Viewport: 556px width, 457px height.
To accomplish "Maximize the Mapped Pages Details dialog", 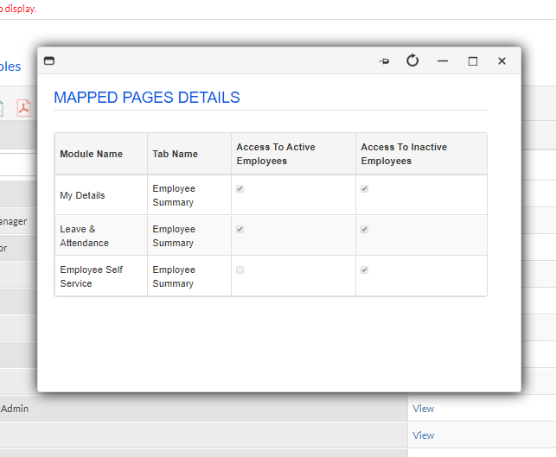I will [x=473, y=61].
